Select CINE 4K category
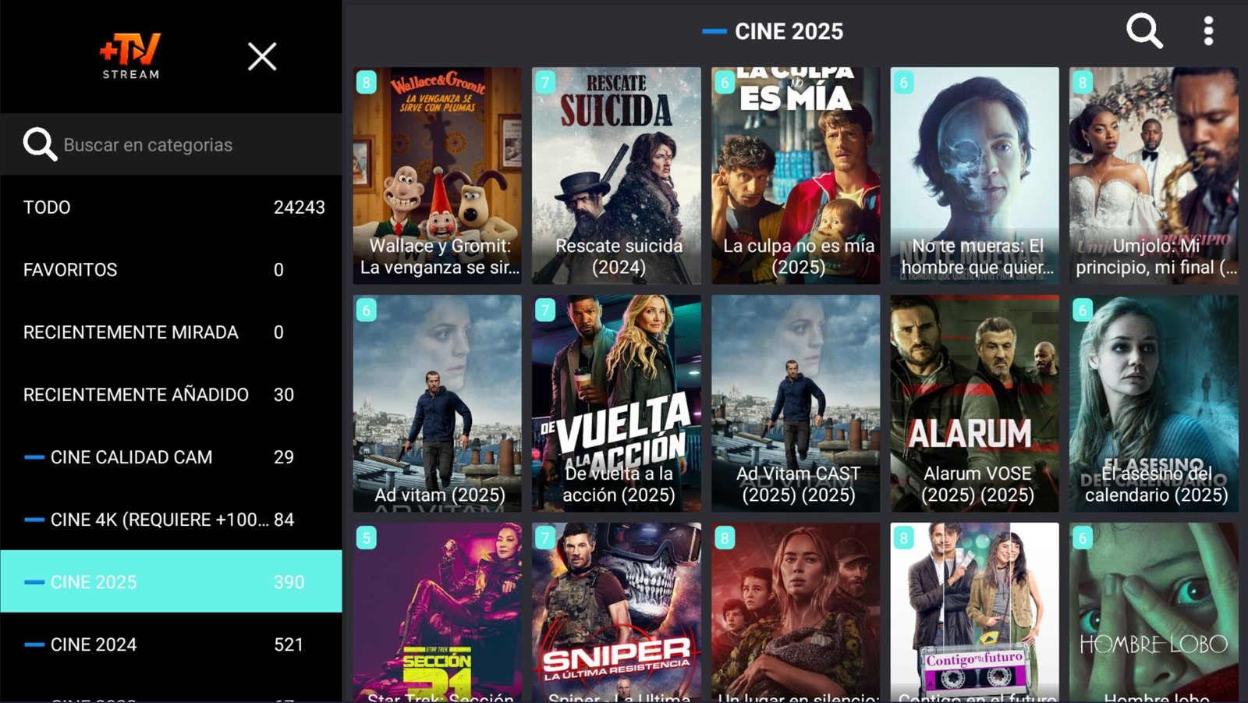Screen dimensions: 1248x703 (x=171, y=519)
